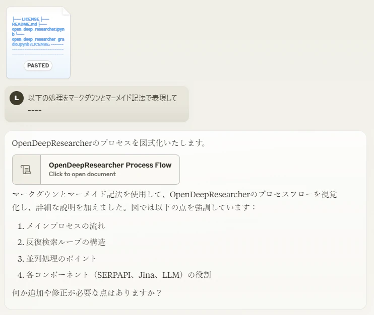The image size is (374, 315).
Task: Open the OpenDeepResearcher Process Flow document card
Action: (96, 170)
